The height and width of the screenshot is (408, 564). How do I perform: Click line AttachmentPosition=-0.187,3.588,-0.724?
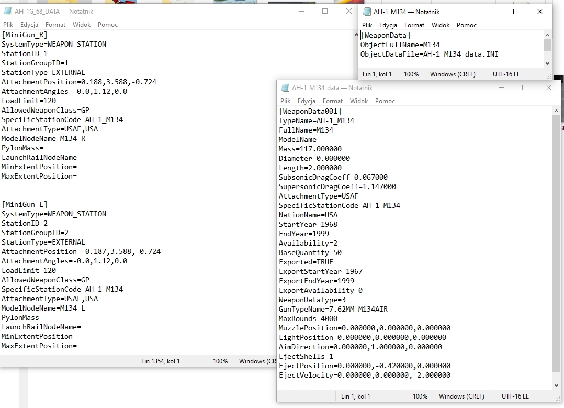point(81,251)
